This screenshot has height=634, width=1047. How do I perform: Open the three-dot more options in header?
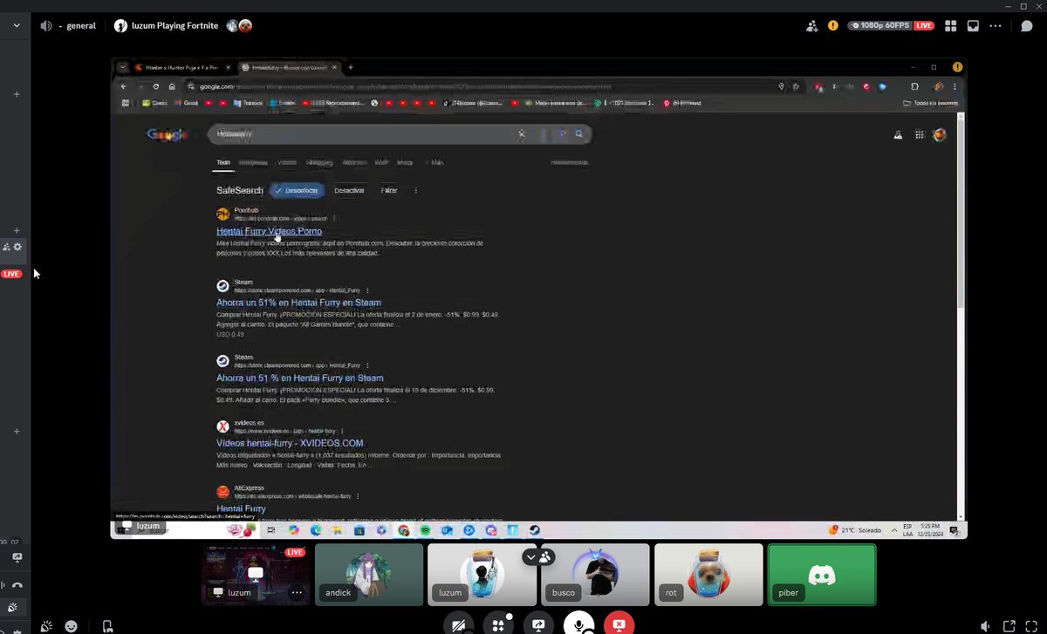point(996,26)
